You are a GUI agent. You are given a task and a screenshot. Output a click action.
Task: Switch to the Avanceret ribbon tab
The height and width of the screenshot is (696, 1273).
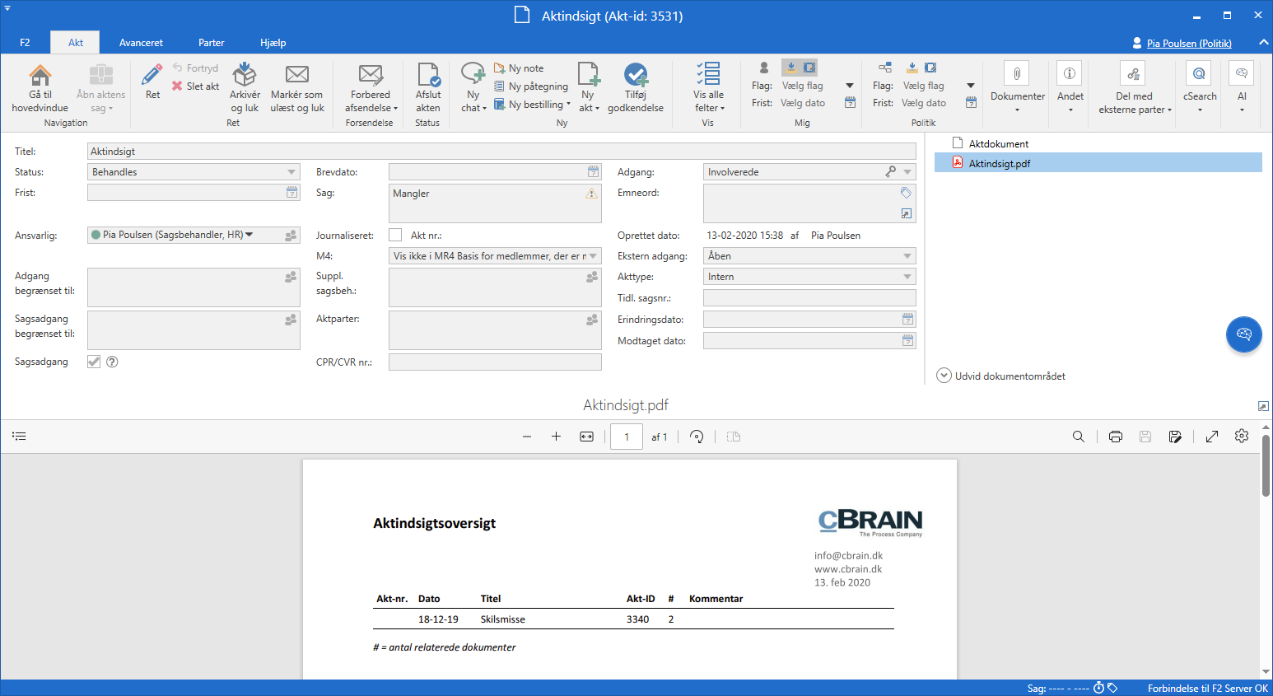[141, 43]
